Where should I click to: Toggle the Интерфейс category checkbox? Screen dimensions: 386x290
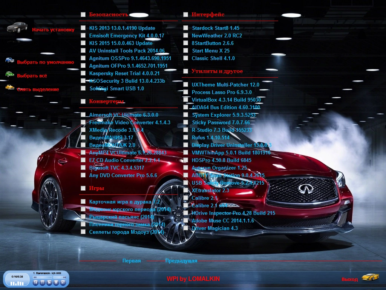[x=185, y=15]
